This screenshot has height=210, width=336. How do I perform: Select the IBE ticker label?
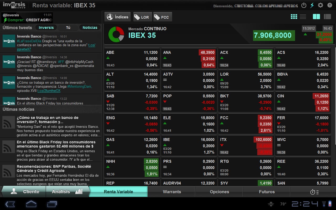point(167,140)
